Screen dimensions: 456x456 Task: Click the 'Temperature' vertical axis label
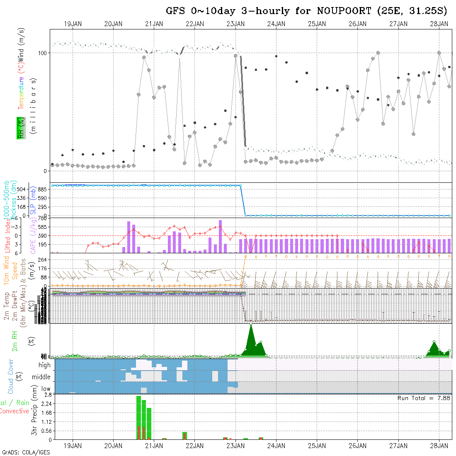pyautogui.click(x=21, y=93)
